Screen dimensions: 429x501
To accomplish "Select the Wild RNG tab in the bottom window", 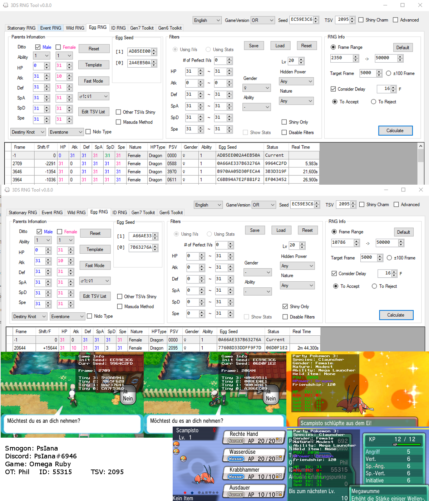I will tap(77, 213).
